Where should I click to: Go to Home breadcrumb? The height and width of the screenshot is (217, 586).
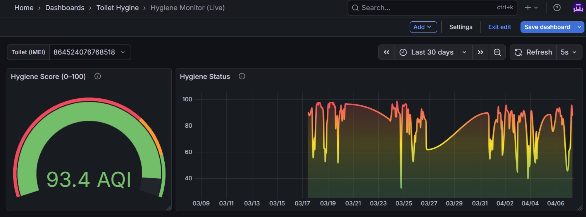(x=24, y=8)
